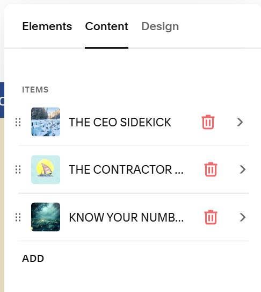
Task: Expand KNOW YOUR NUMB... item using chevron
Action: [x=243, y=217]
